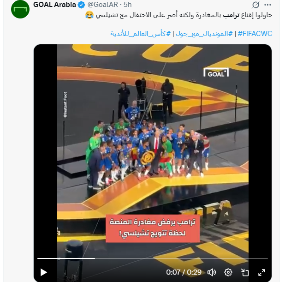Toggle picture-in-picture mode
This screenshot has height=282, width=285.
(x=245, y=272)
